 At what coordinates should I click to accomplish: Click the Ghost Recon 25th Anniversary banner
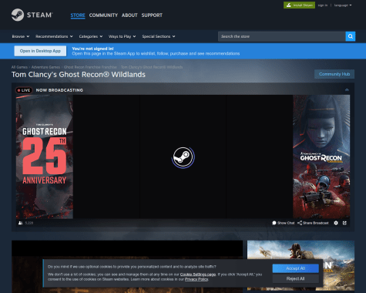[45, 157]
